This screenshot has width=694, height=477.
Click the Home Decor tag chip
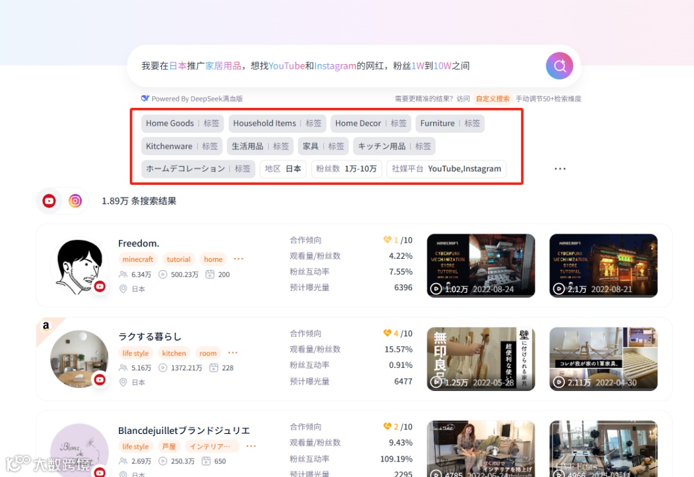pyautogui.click(x=371, y=123)
